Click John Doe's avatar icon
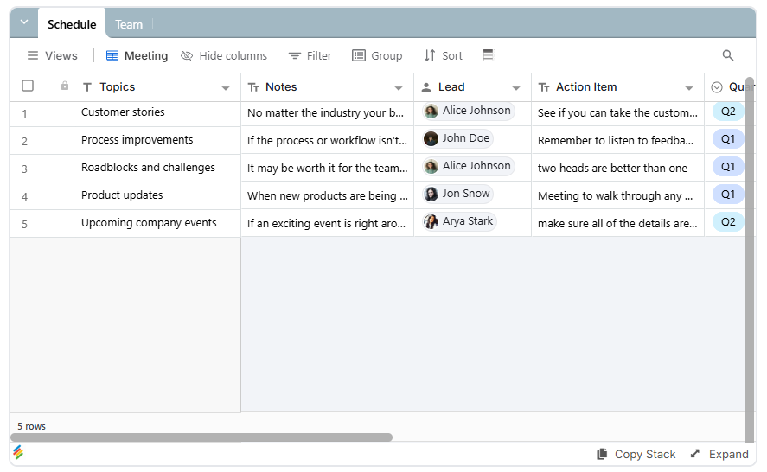767x472 pixels. coord(431,139)
